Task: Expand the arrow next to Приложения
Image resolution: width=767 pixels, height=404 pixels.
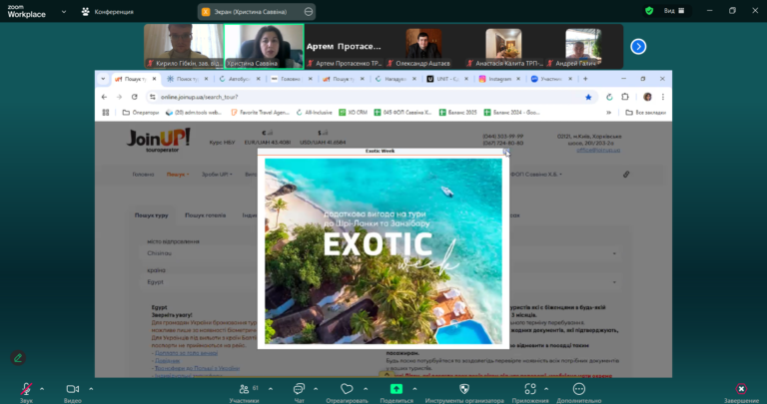Action: pyautogui.click(x=546, y=389)
